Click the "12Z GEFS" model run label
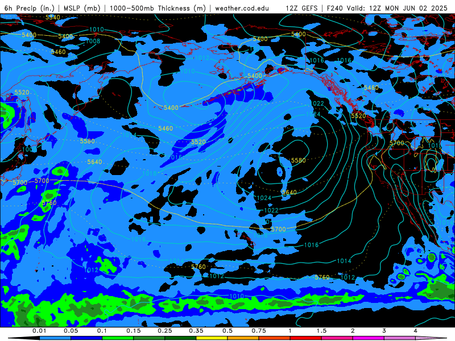 [x=301, y=8]
